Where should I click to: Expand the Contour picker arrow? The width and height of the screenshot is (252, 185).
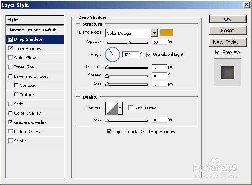coord(120,108)
